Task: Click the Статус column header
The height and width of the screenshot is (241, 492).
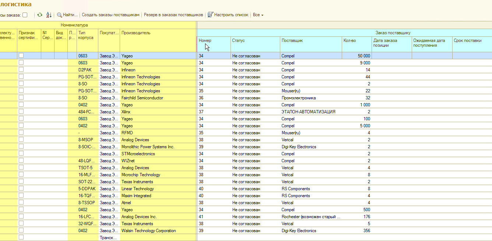Action: 238,40
